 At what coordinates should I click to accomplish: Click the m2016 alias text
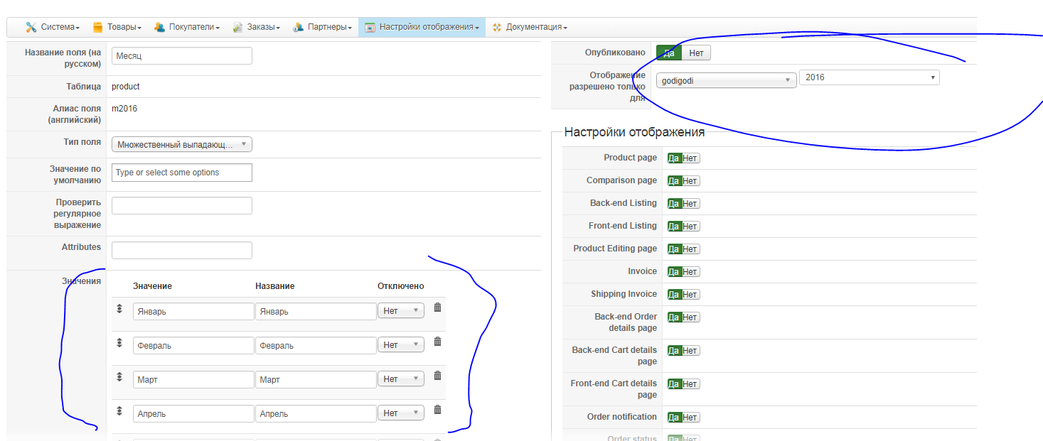click(x=124, y=109)
